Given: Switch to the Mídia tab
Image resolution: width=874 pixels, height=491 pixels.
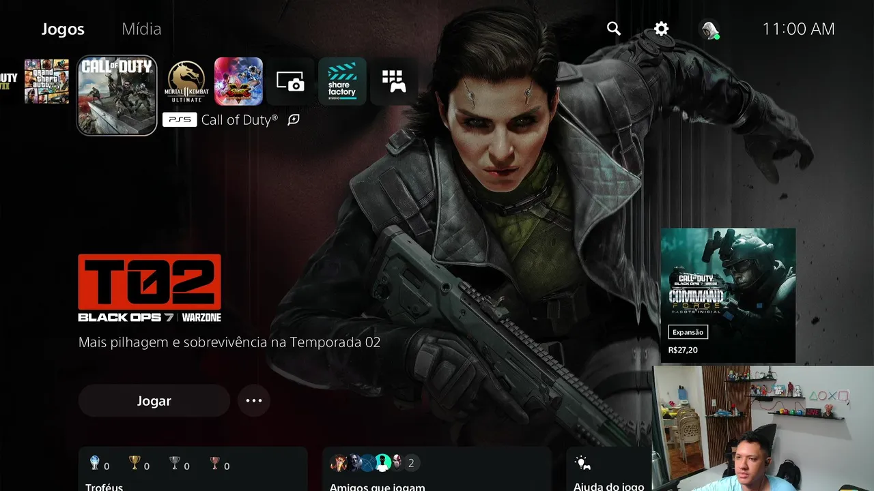Looking at the screenshot, I should click(141, 29).
